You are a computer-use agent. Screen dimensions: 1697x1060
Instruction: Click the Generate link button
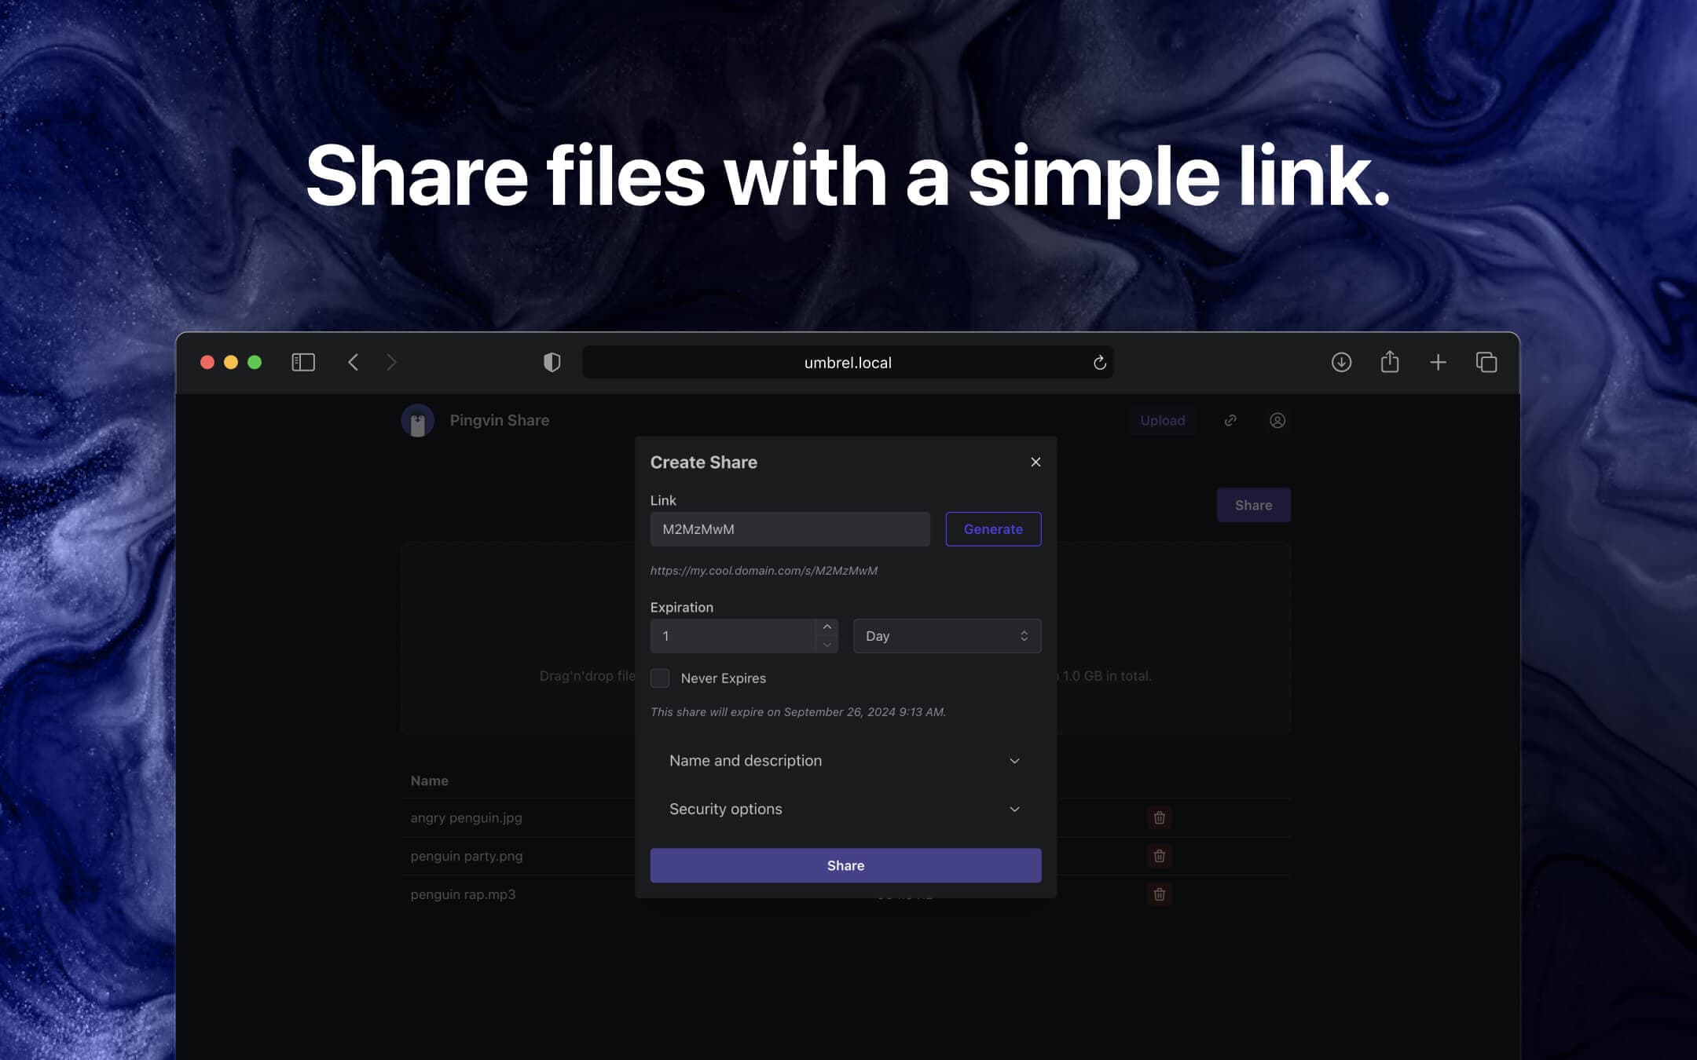[993, 528]
